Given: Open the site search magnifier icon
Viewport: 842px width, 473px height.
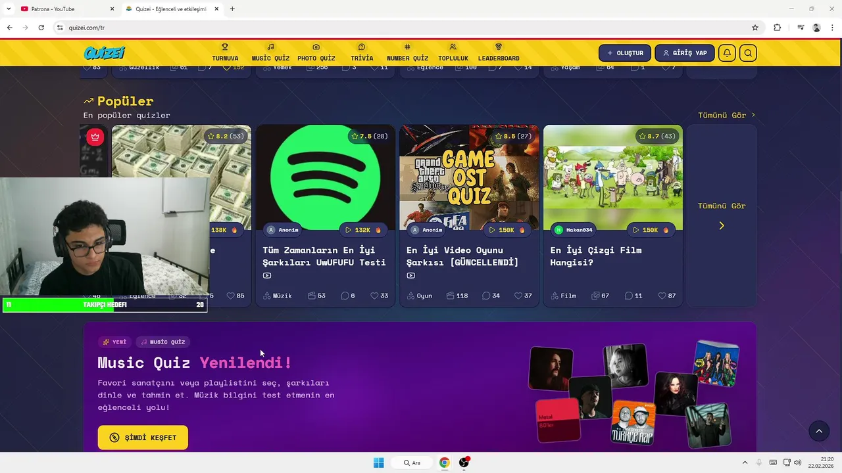Looking at the screenshot, I should point(748,53).
